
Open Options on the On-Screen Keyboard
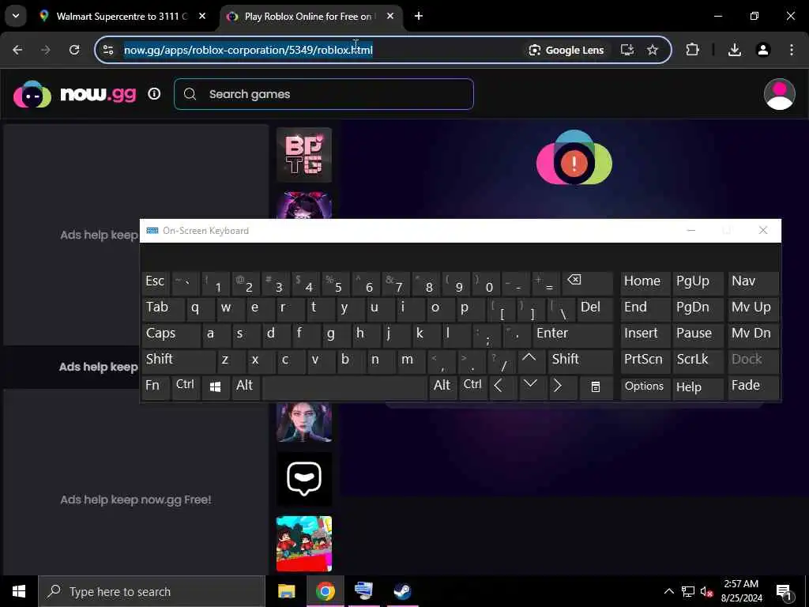point(644,386)
